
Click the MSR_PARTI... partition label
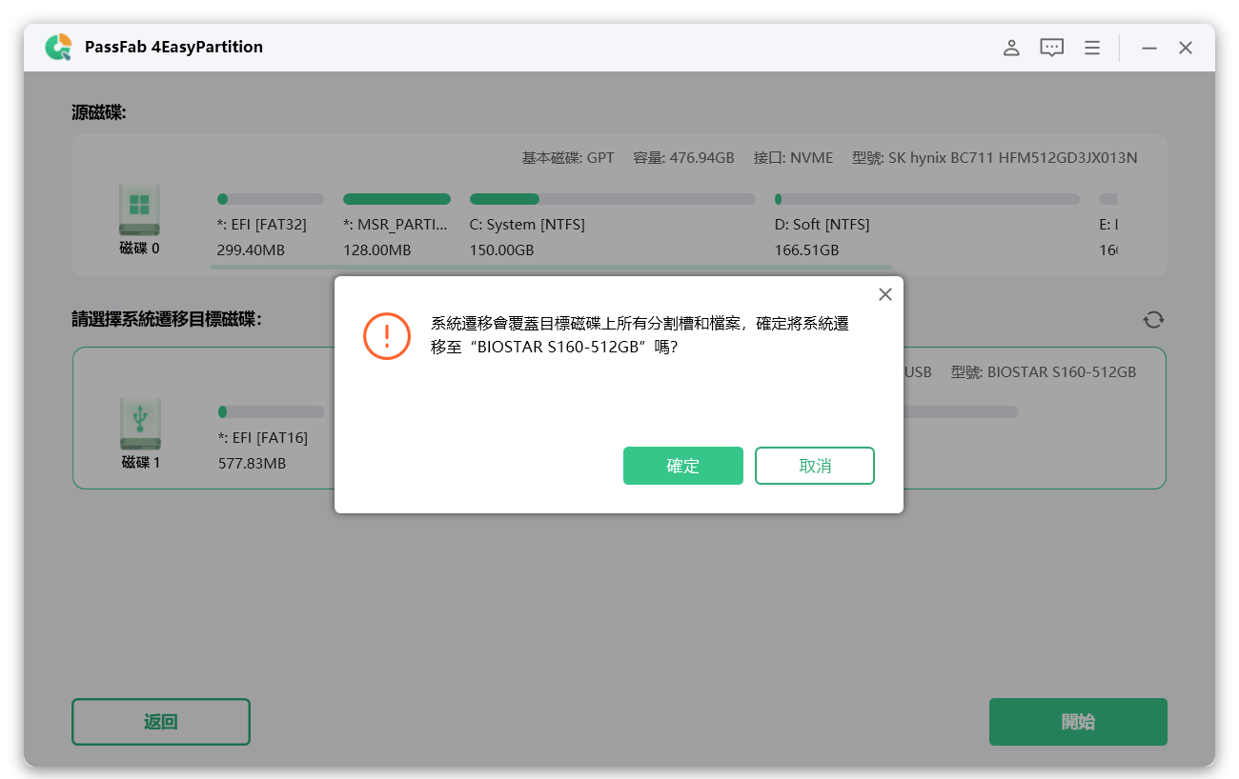396,225
